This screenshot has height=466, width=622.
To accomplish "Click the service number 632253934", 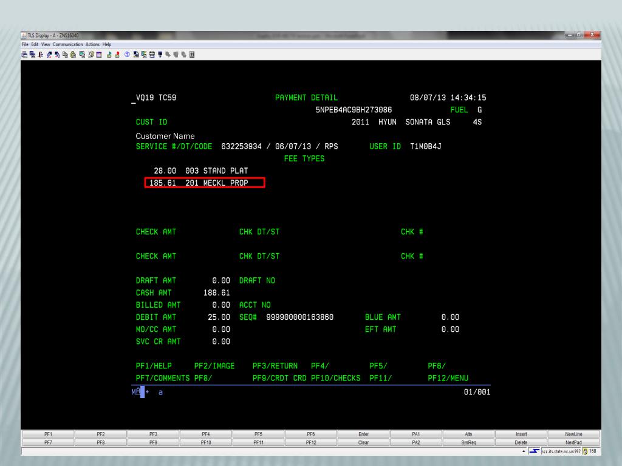I will (x=241, y=146).
